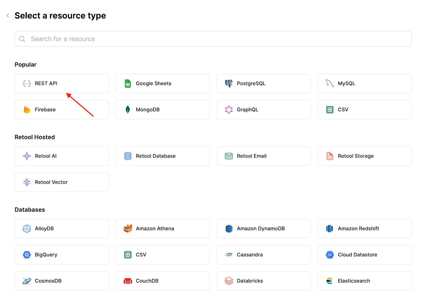Select the MySQL resource

(364, 83)
